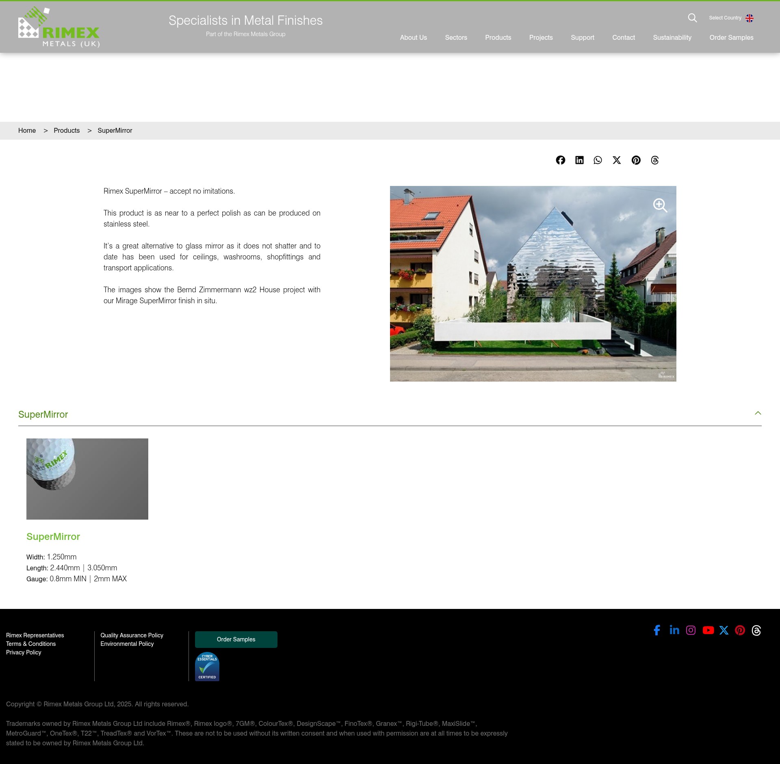780x764 pixels.
Task: Click the SuperMirror breadcrumb
Action: coord(115,130)
